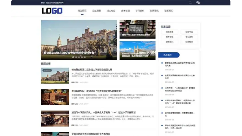Click 政策资讯 button in 报考指南 panel
This screenshot has width=242, height=136.
pos(170,42)
